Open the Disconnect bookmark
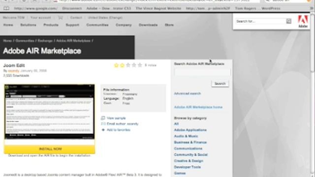 coord(72,8)
